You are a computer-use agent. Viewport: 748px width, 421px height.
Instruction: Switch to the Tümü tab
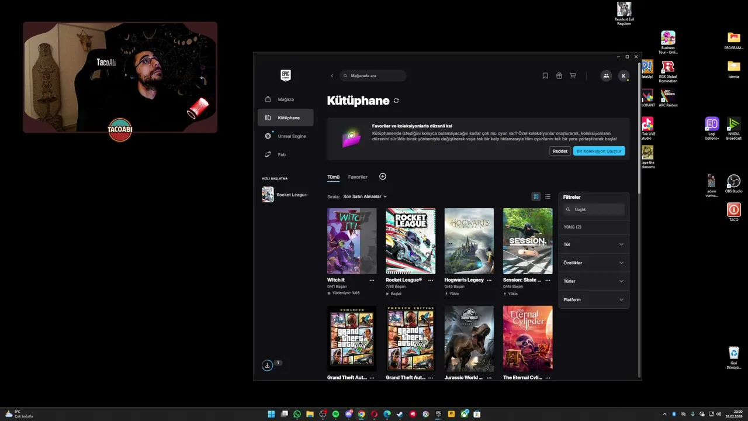(x=333, y=177)
